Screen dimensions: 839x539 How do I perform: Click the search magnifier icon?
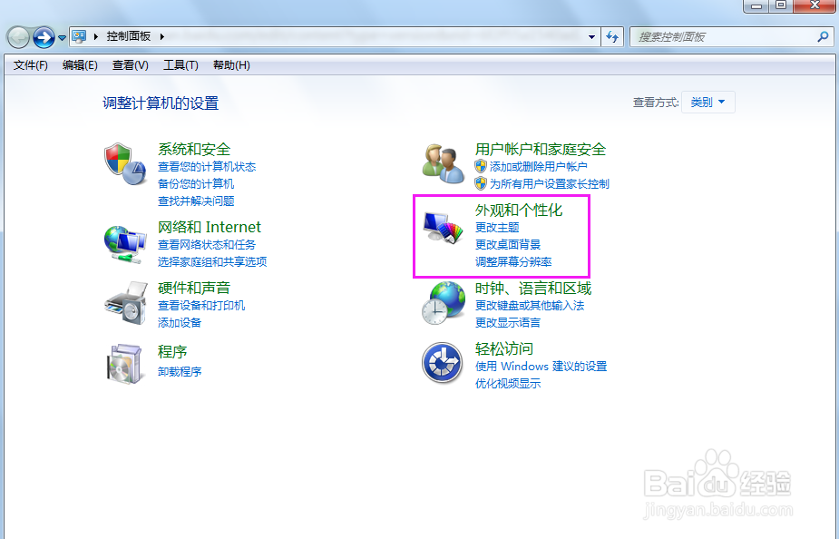click(823, 36)
